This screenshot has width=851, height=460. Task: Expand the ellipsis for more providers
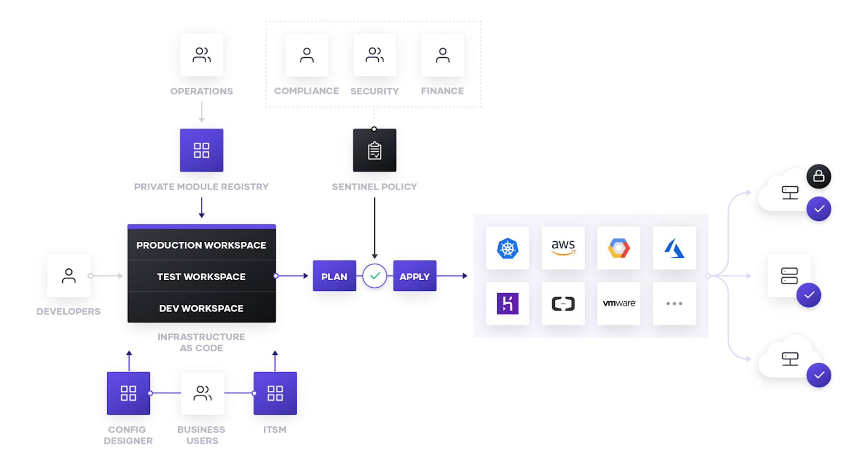pyautogui.click(x=674, y=303)
